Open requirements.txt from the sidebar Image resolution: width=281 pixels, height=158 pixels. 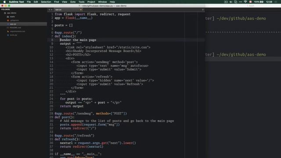coord(18,31)
